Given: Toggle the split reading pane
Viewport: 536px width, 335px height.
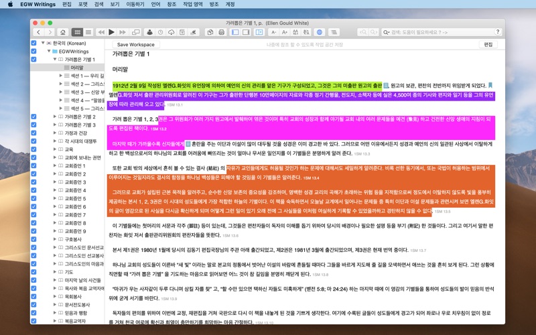Looking at the screenshot, I should (x=259, y=32).
